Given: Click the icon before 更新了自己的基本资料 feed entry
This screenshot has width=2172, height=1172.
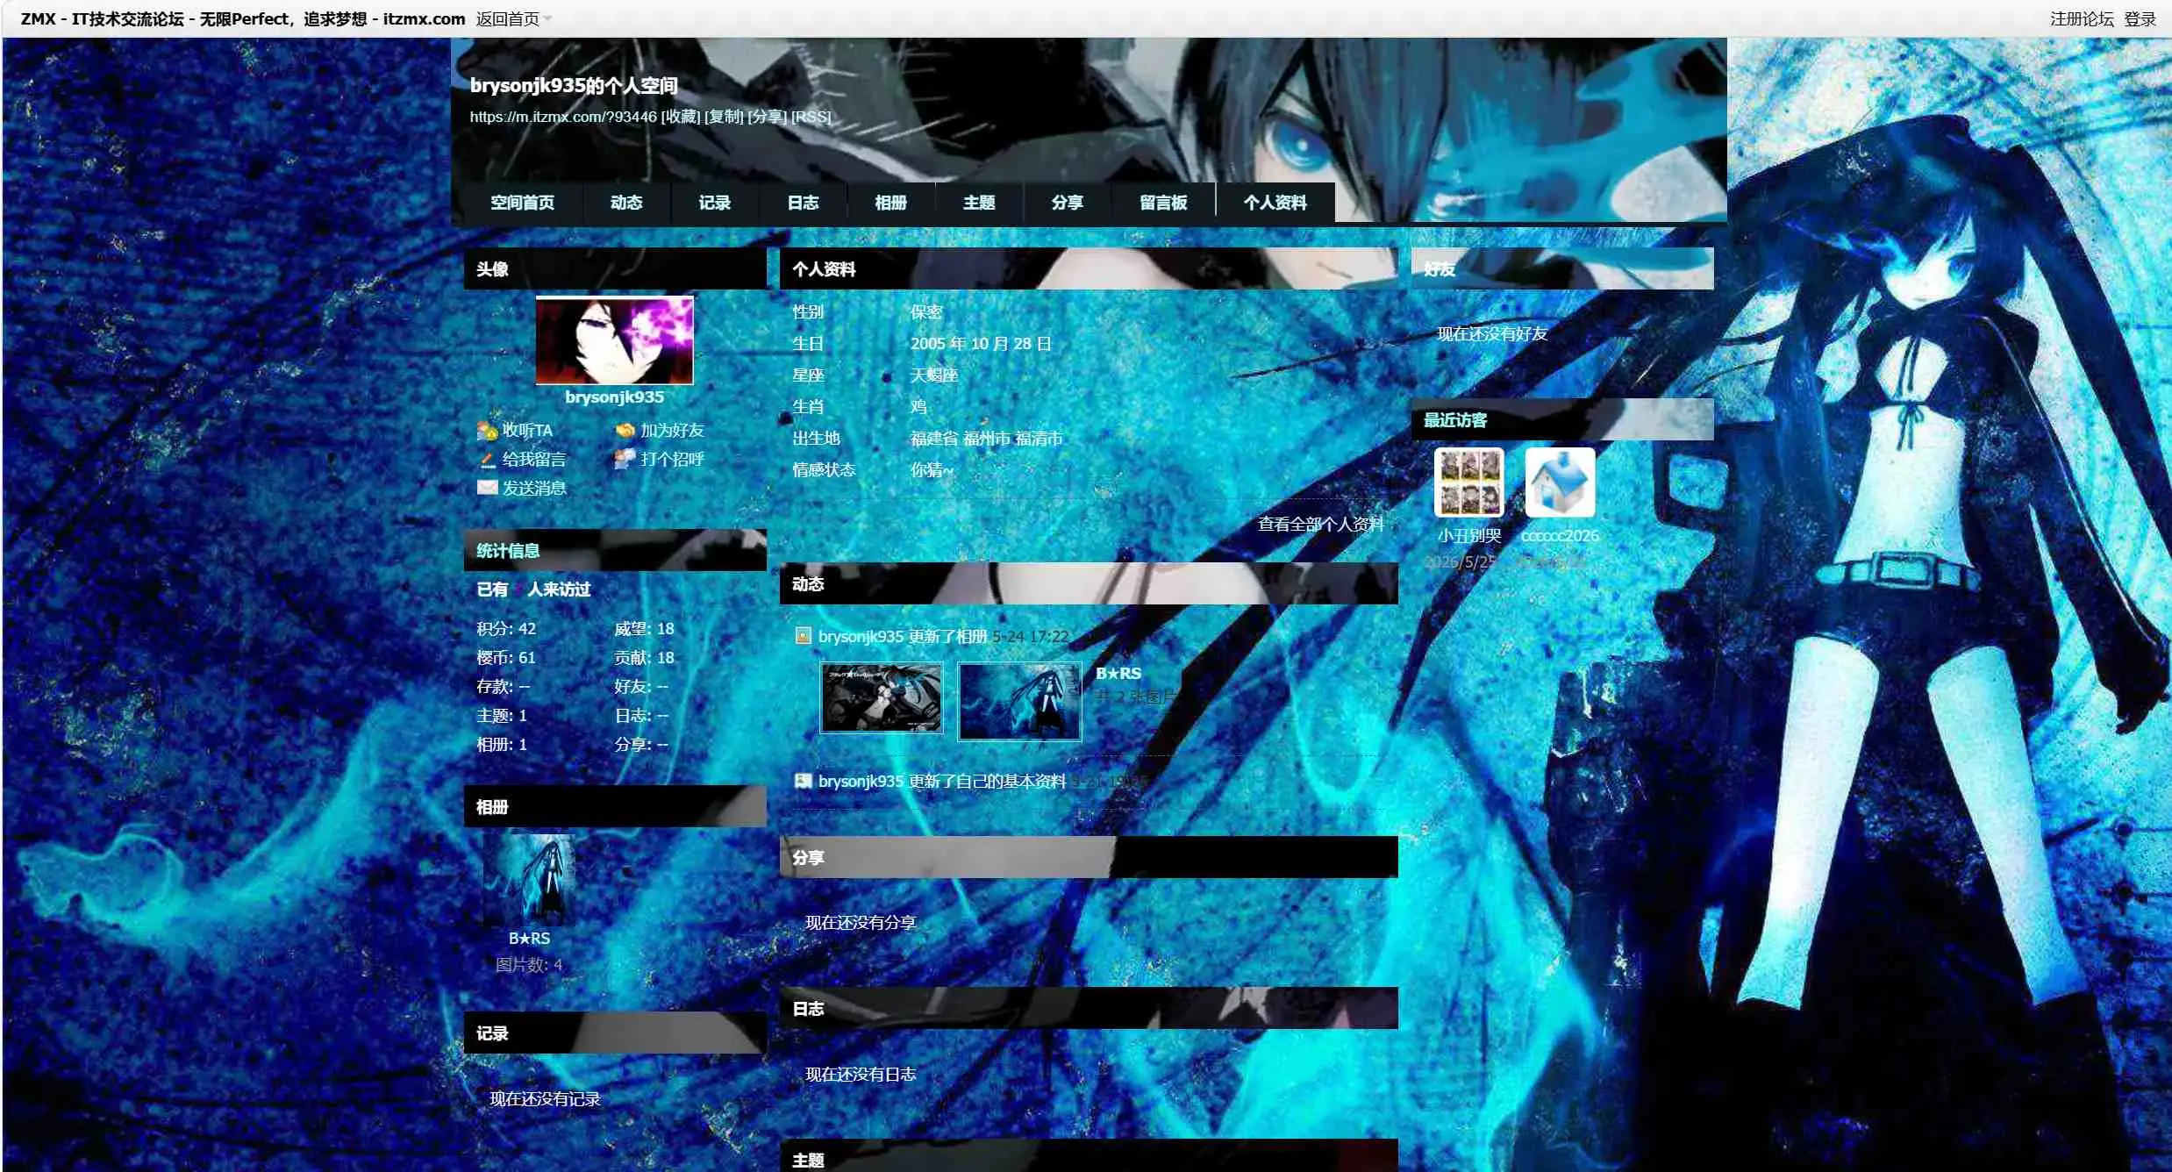Looking at the screenshot, I should 803,781.
